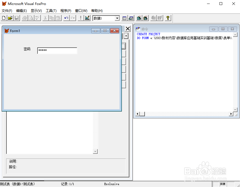Run the ABC spelling check icon
The width and height of the screenshot is (240, 187).
click(37, 18)
